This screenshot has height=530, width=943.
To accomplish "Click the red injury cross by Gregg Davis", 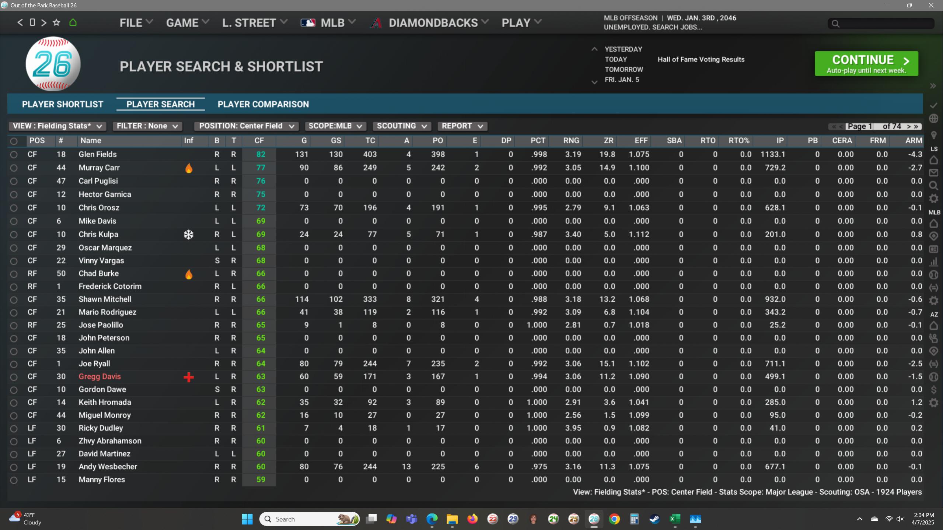I will (x=189, y=377).
